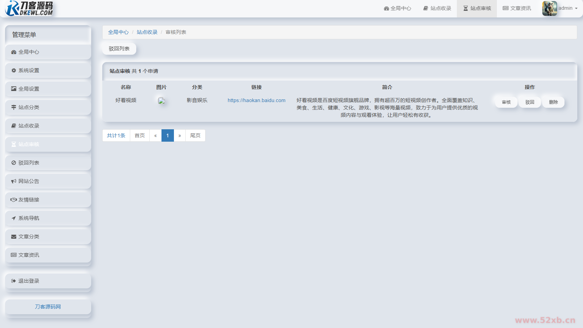Switch to 文章资讯 in top navigation
583x328 pixels.
[517, 8]
